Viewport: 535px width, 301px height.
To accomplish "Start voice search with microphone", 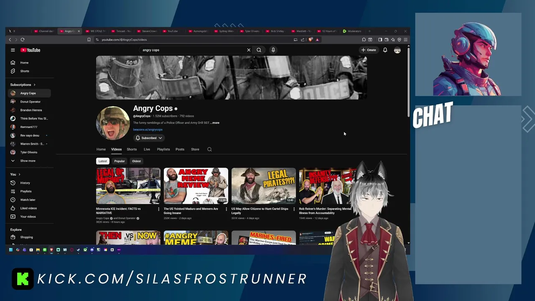I will (x=273, y=50).
